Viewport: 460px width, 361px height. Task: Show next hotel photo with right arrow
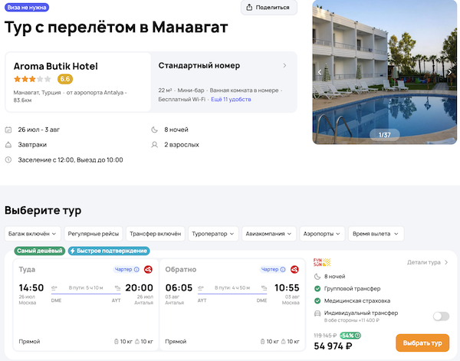(x=449, y=72)
